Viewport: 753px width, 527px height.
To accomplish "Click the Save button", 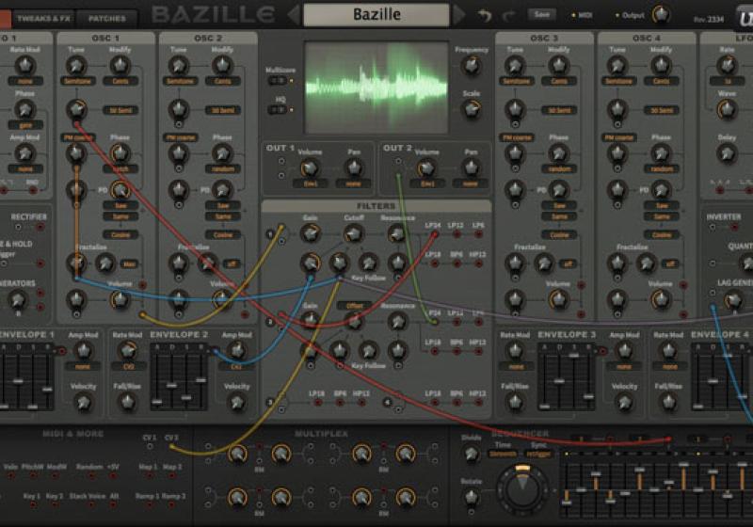I will pos(540,14).
